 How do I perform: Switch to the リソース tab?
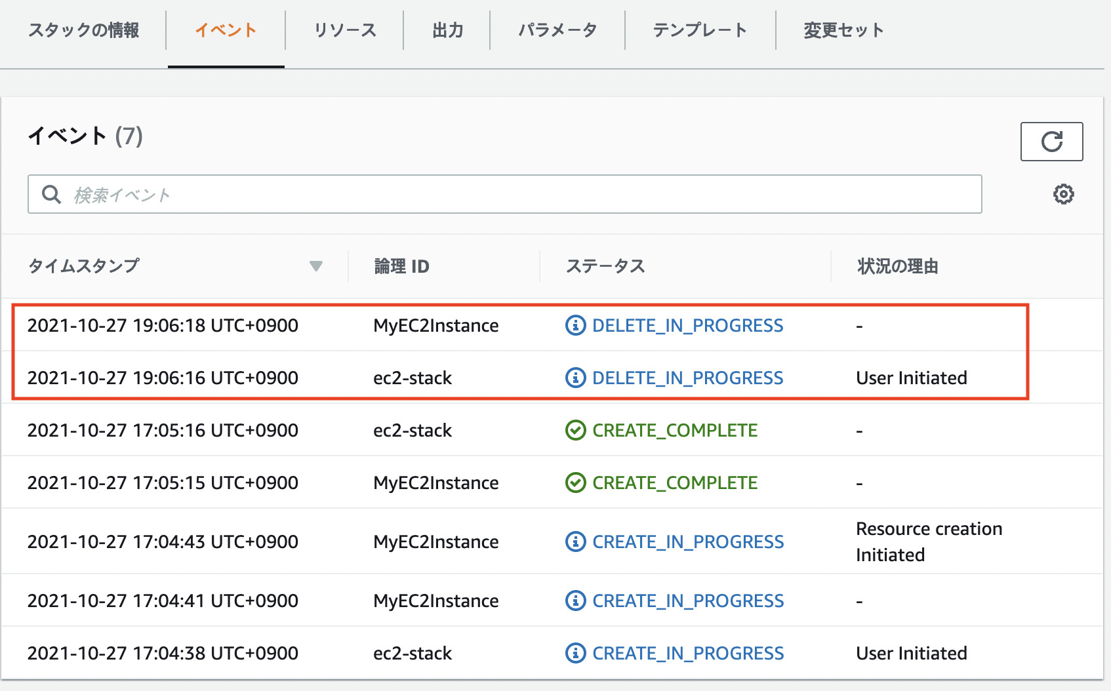[344, 30]
